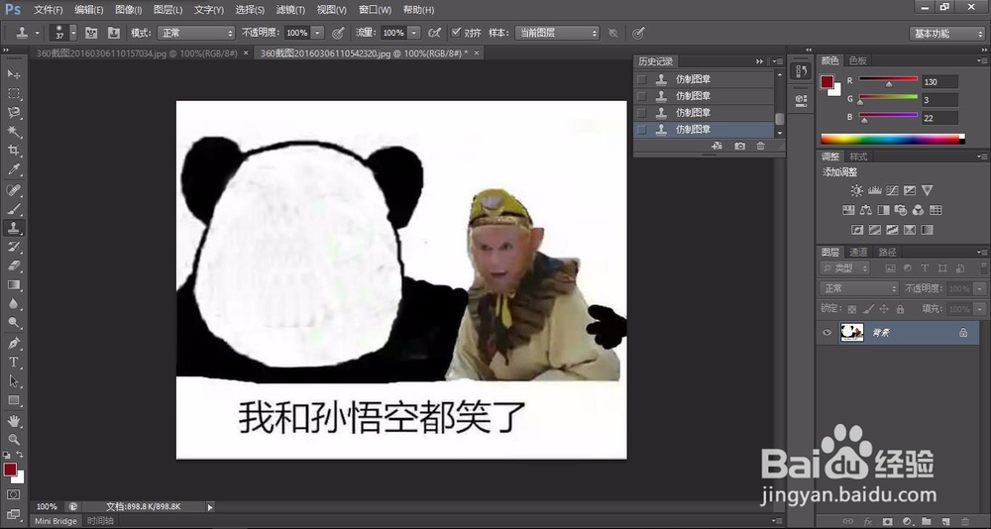991x529 pixels.
Task: Open the 流量 flow slider dropdown
Action: 414,33
